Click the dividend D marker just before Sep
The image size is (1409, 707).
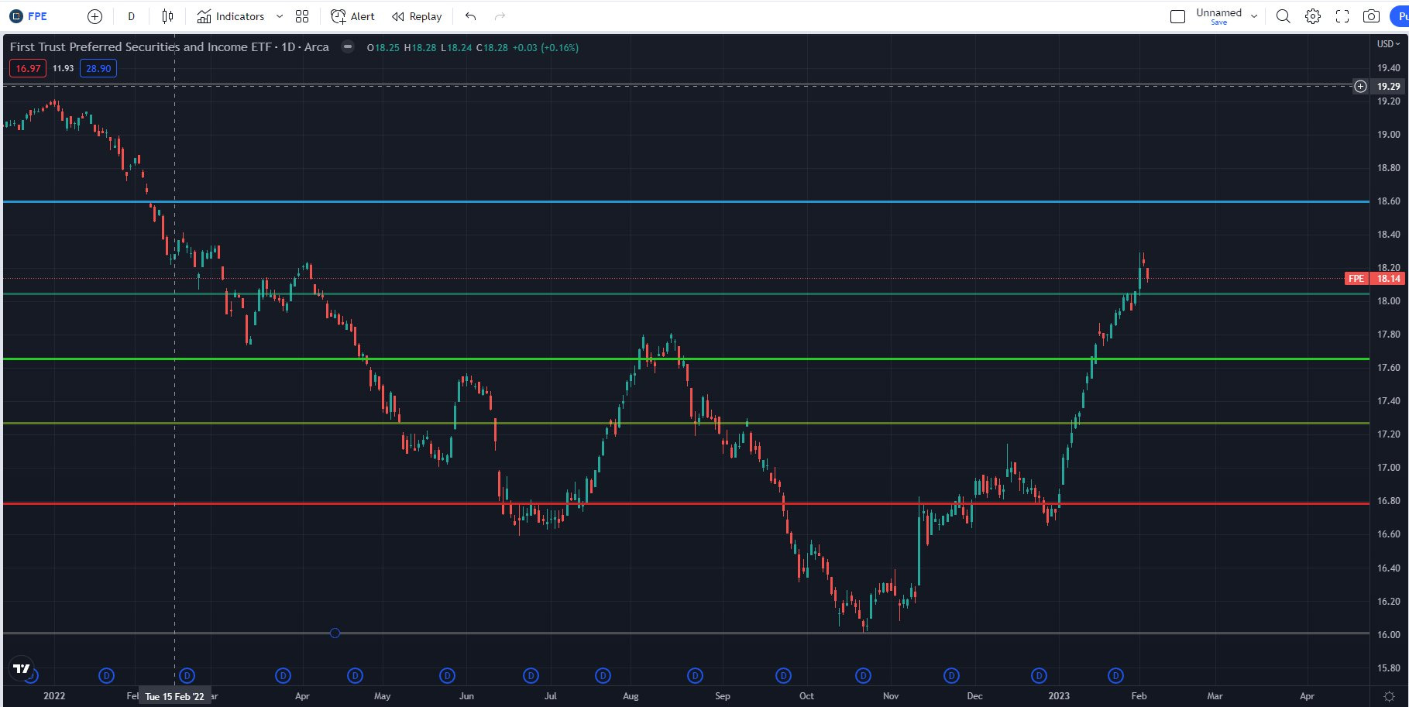pos(695,676)
